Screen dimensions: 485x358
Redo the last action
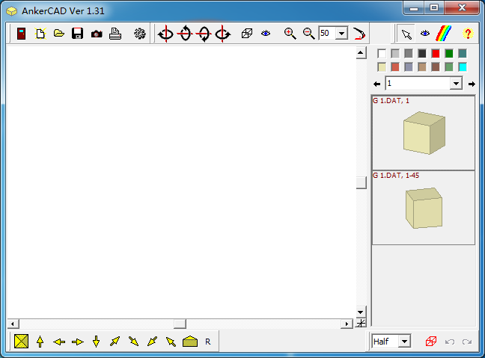coord(467,342)
